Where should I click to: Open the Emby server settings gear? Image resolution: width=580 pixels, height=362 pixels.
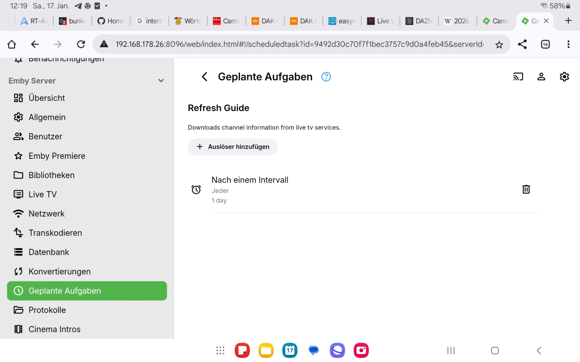click(564, 76)
